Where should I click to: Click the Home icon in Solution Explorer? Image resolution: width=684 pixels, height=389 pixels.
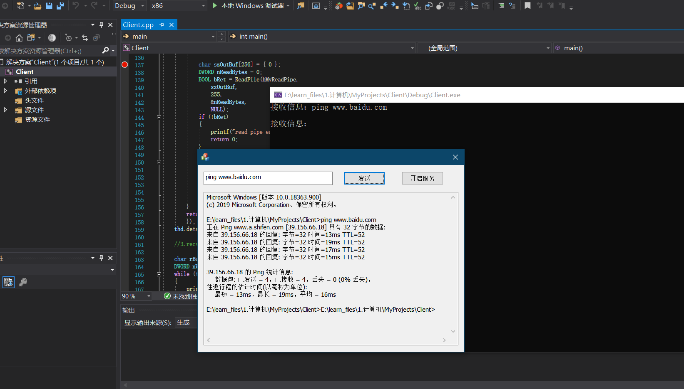click(x=19, y=38)
